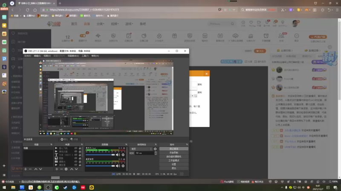This screenshot has height=191, width=341.
Task: Toggle visibility of the fifth source row
Action: 76,162
